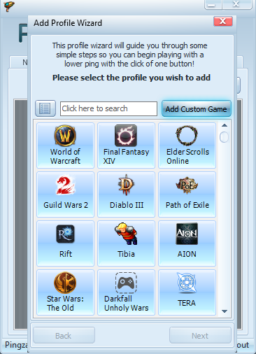Image resolution: width=256 pixels, height=354 pixels.
Task: Choose the Darkfall Unholy Wars gamepad icon
Action: (x=126, y=283)
